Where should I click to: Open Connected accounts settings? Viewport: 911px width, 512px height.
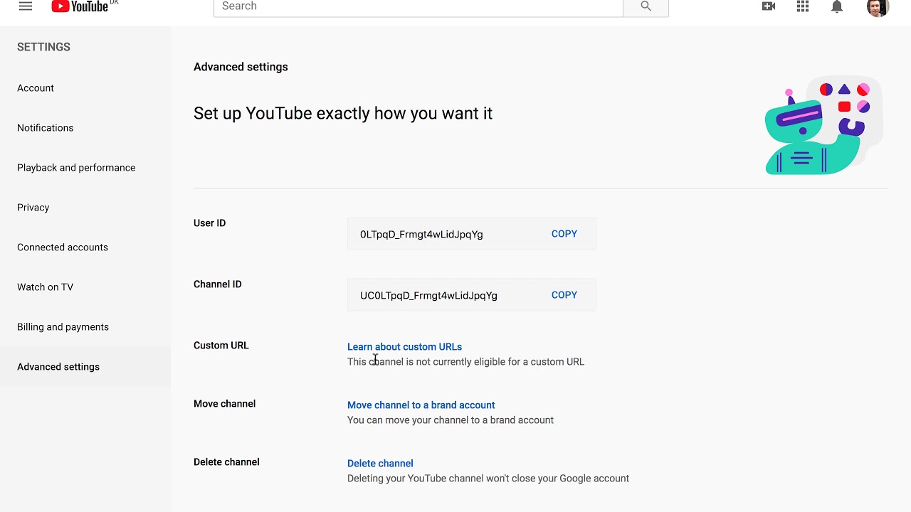pyautogui.click(x=85, y=247)
